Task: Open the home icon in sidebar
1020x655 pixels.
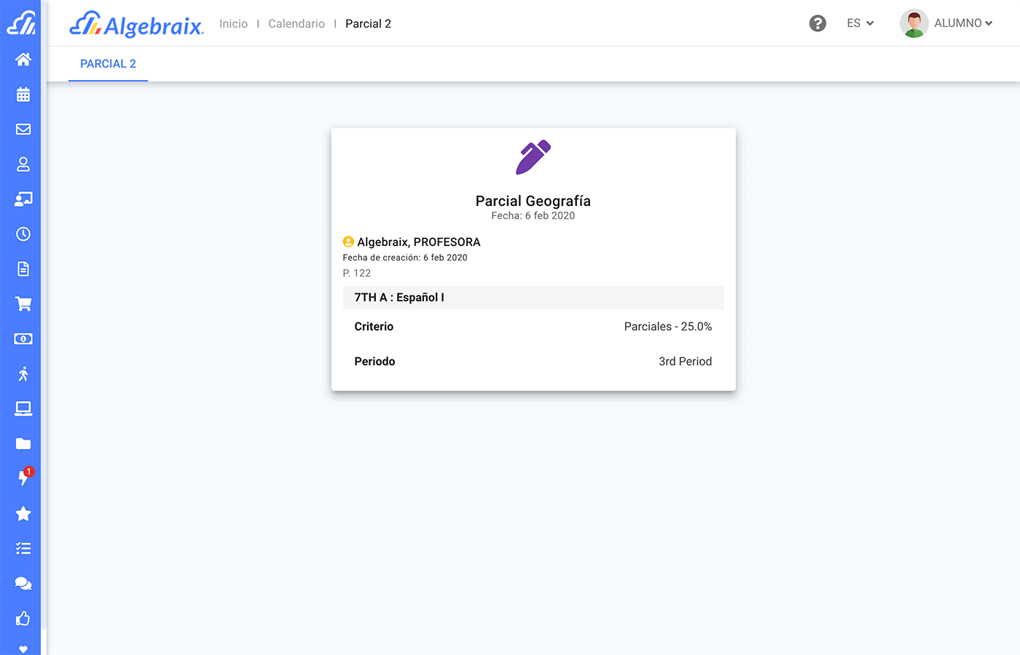Action: point(23,60)
